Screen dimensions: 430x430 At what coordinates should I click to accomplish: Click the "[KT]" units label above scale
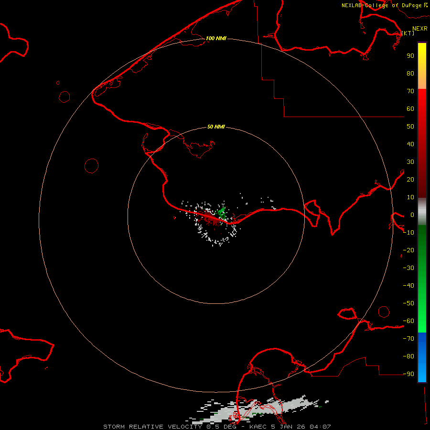pyautogui.click(x=408, y=33)
